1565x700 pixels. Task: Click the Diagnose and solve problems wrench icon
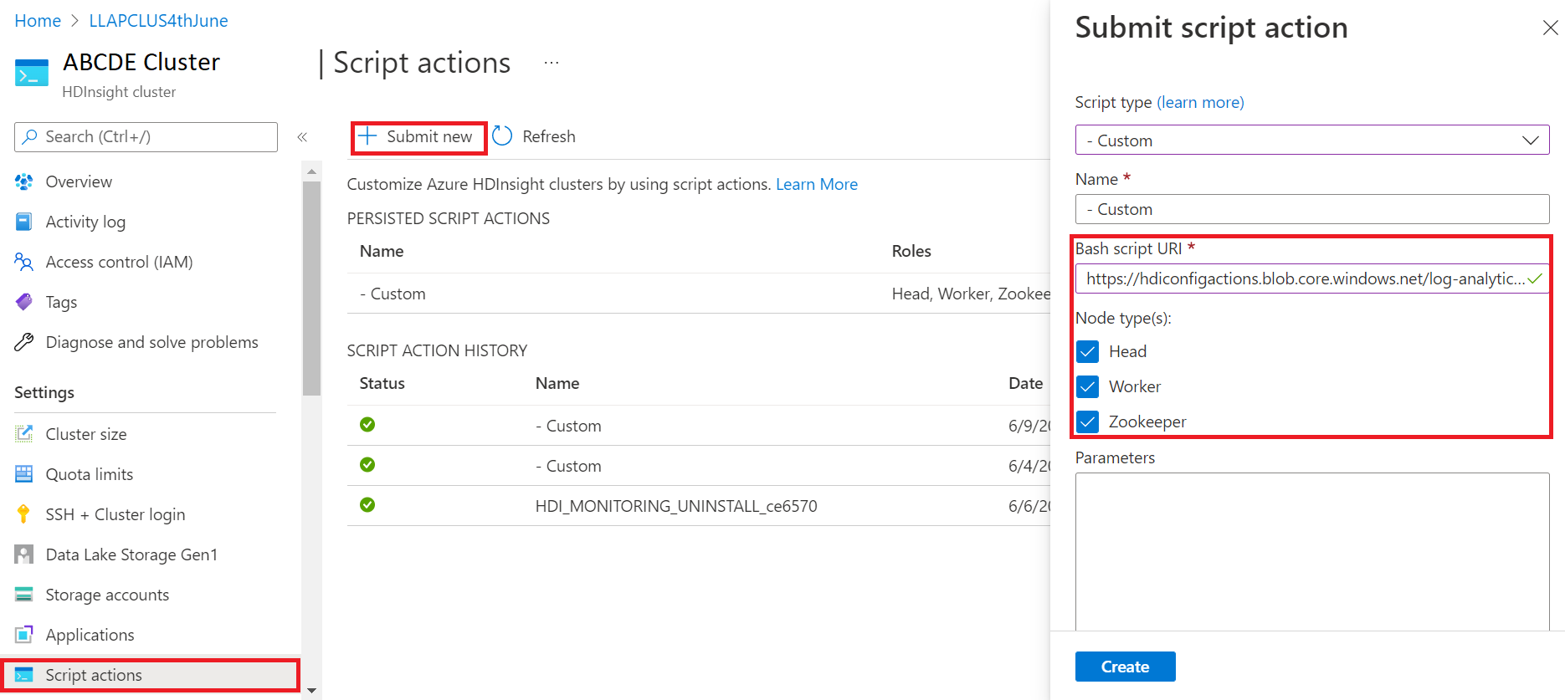coord(24,342)
